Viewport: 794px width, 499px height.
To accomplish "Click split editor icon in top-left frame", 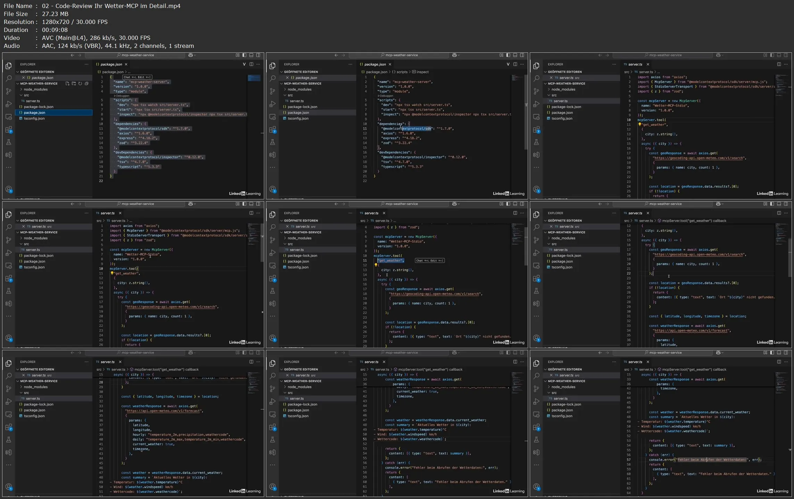I will 251,64.
